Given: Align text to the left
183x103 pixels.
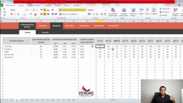Looking at the screenshot, I should coord(41,14).
